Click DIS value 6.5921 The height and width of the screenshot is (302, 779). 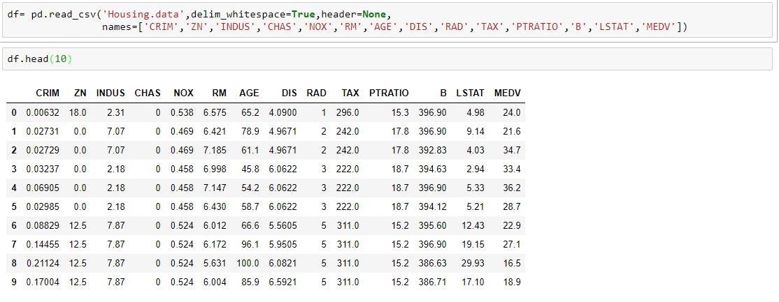pyautogui.click(x=283, y=282)
